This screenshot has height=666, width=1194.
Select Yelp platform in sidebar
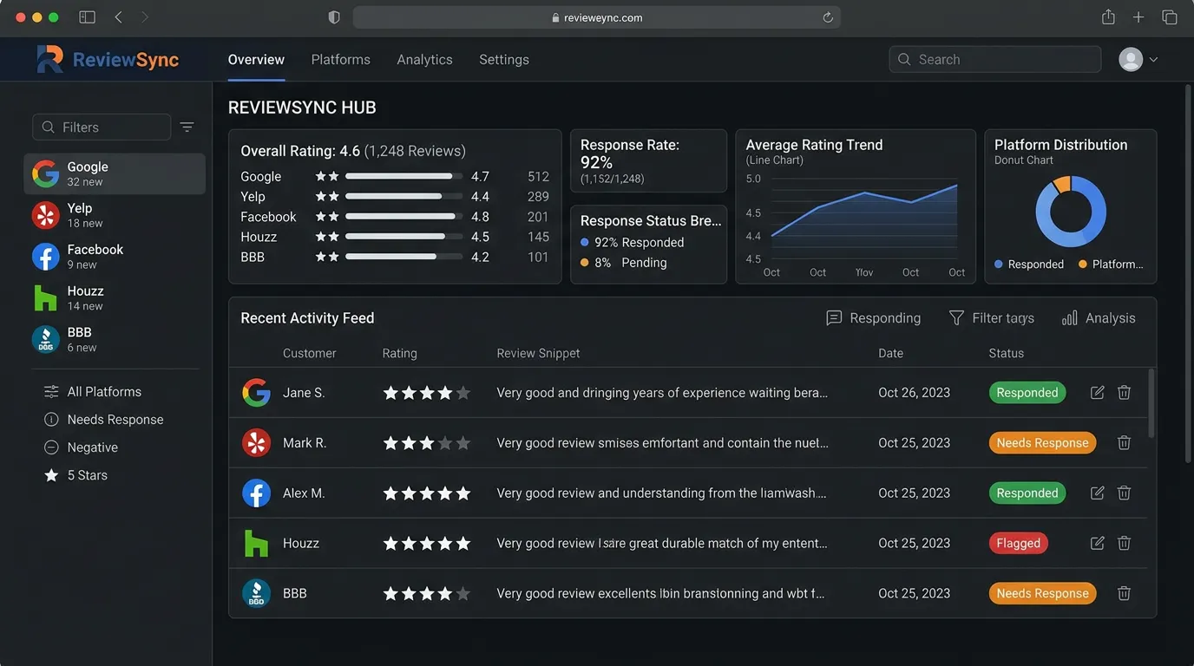point(115,215)
